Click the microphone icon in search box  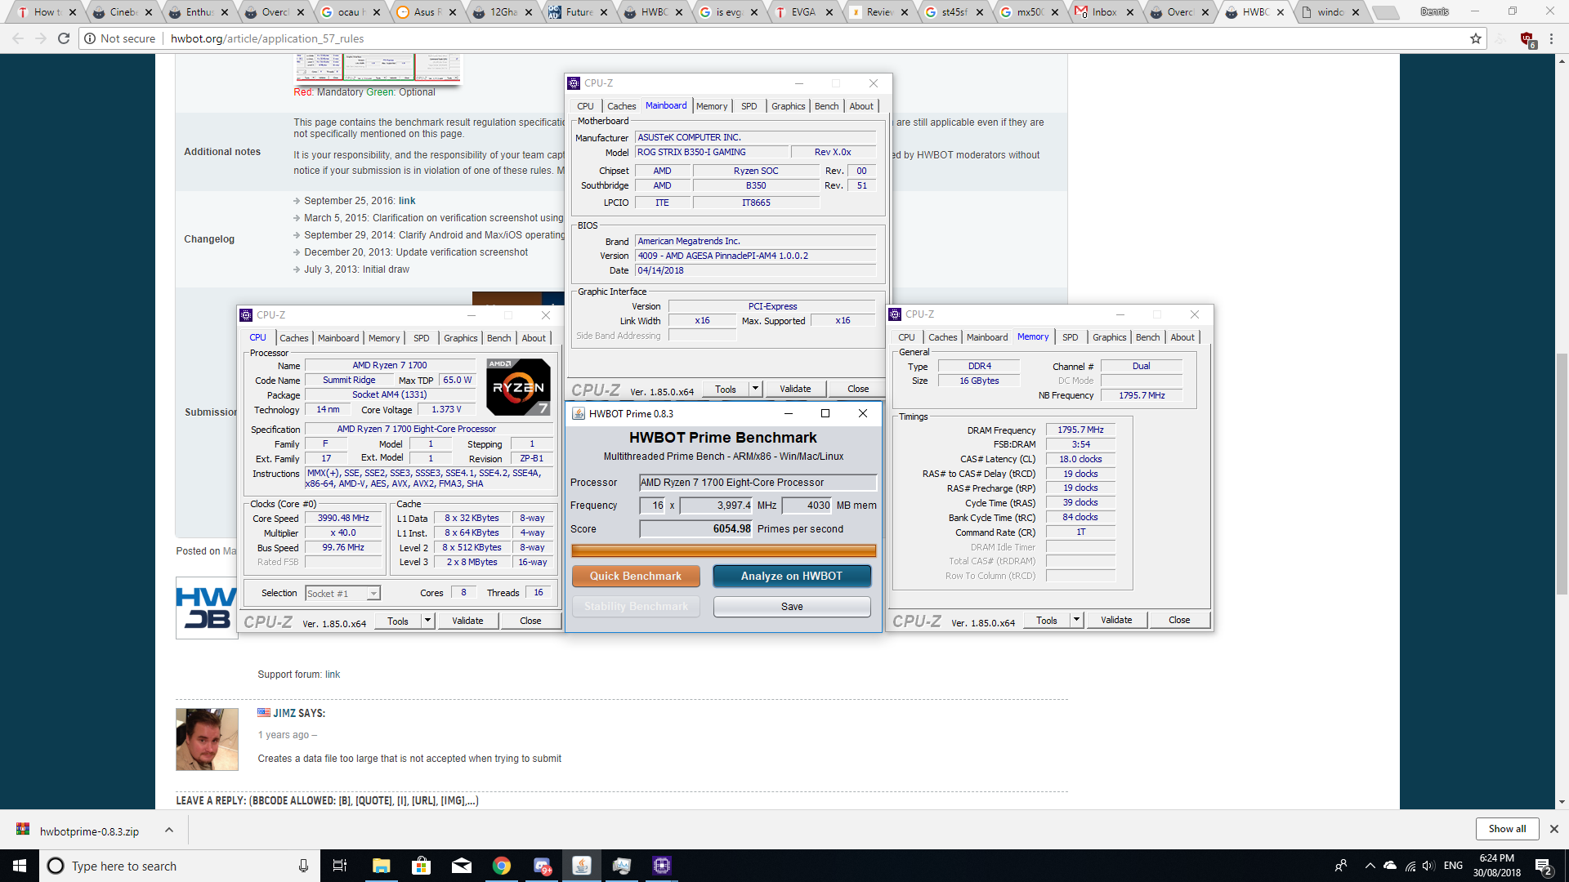303,866
